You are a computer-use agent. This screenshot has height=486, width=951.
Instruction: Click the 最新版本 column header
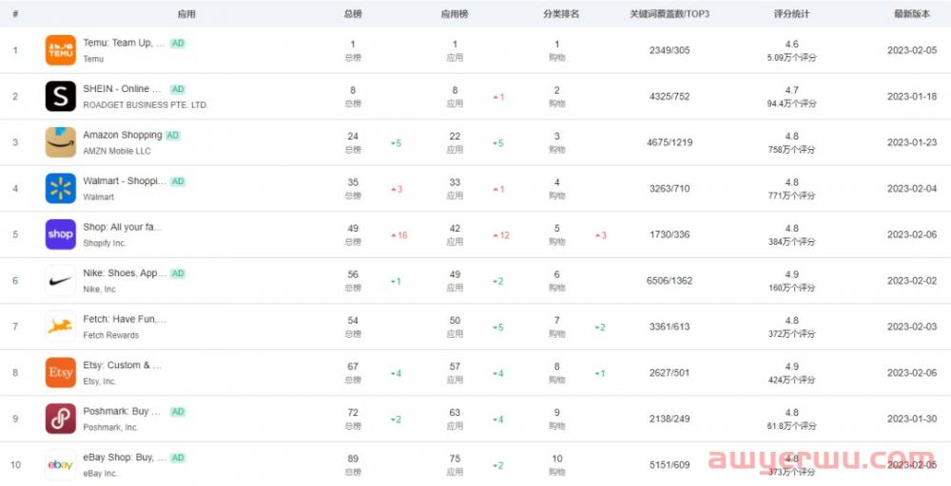point(912,13)
